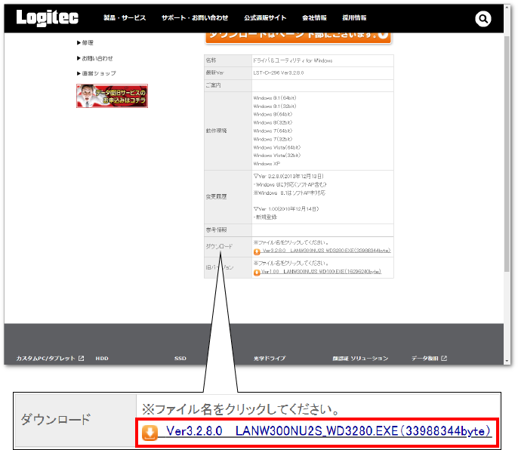Screen dimensions: 518x450
Task: Click the ドライバ&ユーティリティ for Windows text
Action: click(293, 60)
